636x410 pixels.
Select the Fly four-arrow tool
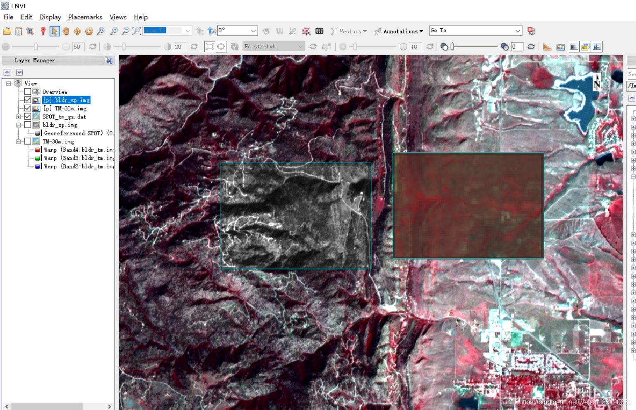(x=77, y=31)
